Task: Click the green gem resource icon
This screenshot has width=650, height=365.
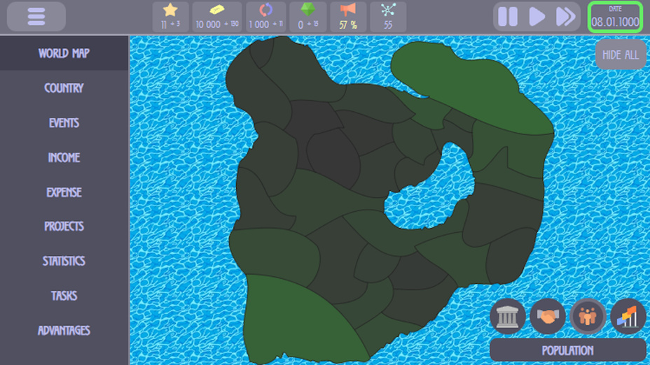Action: point(307,11)
